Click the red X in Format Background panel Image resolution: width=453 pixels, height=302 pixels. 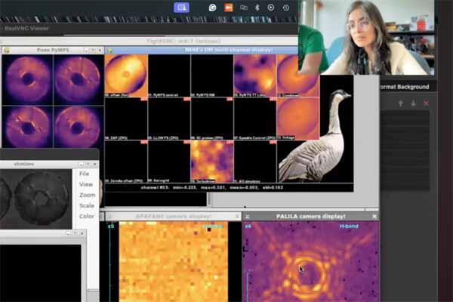point(426,103)
